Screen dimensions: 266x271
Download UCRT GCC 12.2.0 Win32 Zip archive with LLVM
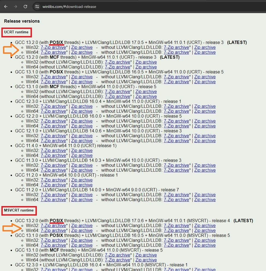click(x=82, y=121)
